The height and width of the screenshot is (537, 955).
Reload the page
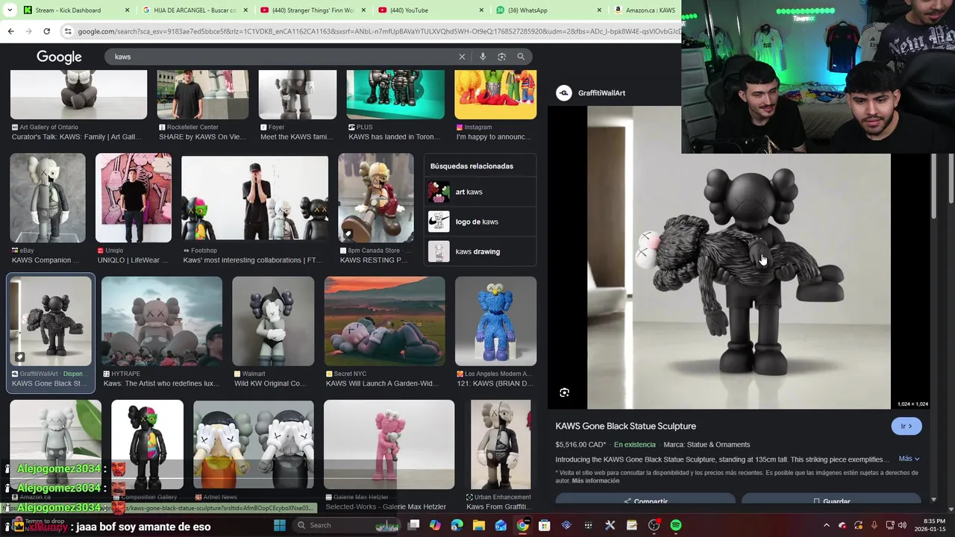(46, 31)
